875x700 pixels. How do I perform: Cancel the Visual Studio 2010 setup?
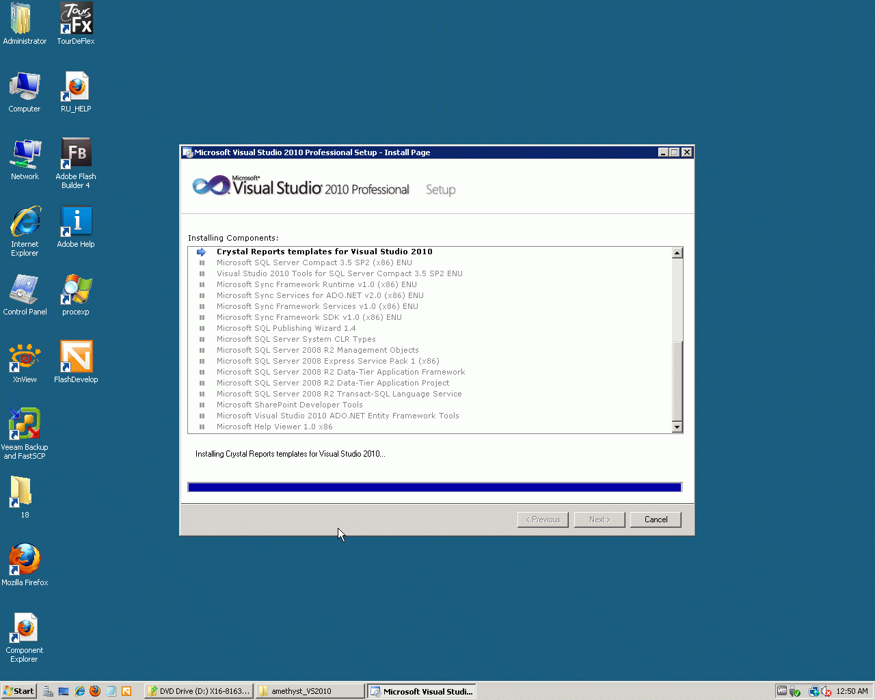click(x=656, y=520)
